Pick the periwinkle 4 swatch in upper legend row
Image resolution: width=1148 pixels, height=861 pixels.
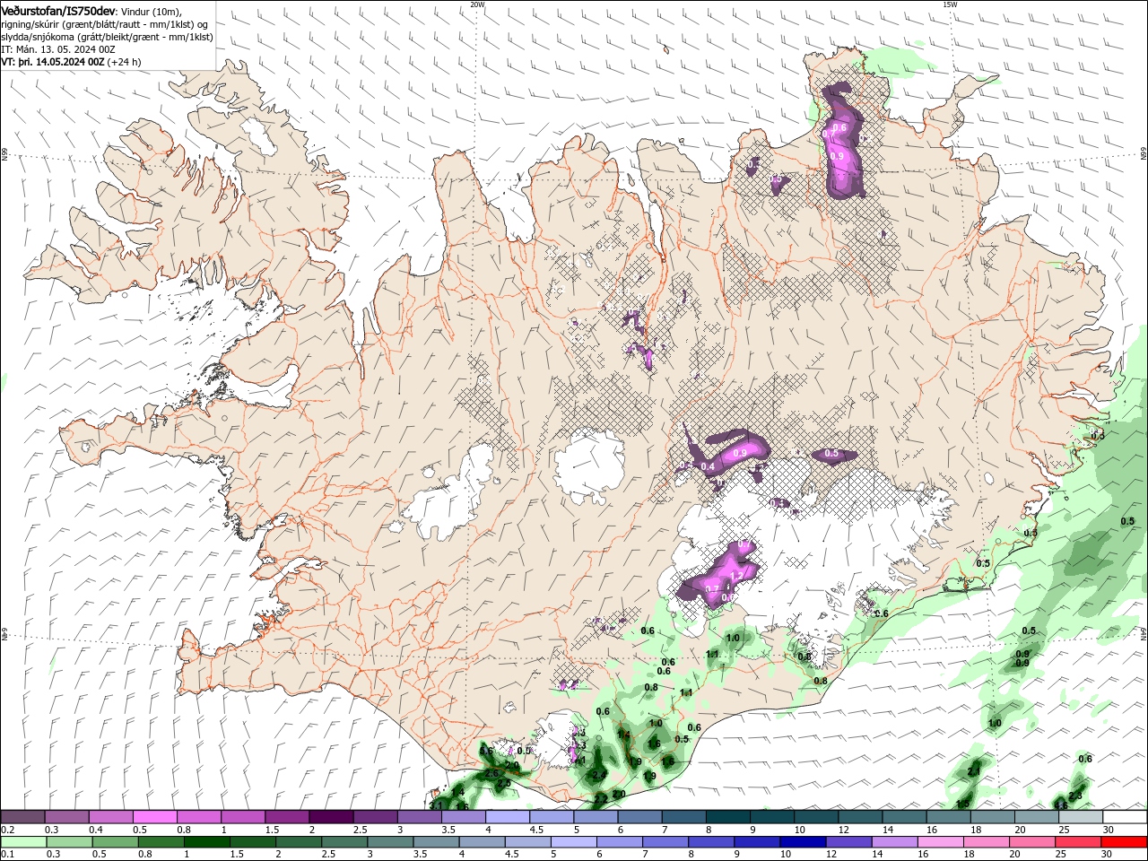(506, 816)
